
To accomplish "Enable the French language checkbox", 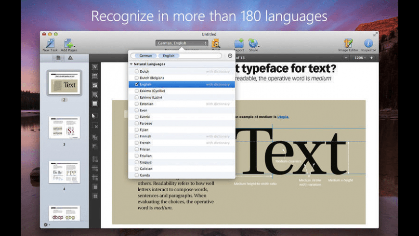I will pos(137,143).
